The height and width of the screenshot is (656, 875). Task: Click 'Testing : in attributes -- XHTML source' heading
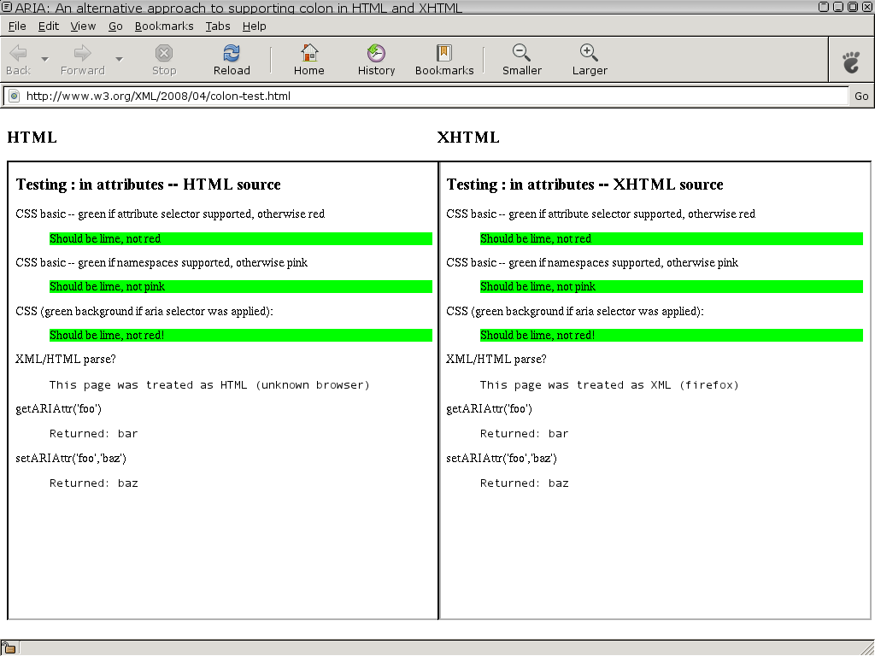pyautogui.click(x=584, y=184)
